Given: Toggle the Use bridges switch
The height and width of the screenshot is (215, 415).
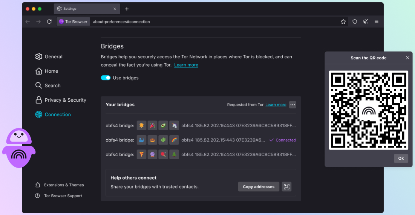Looking at the screenshot, I should click(x=106, y=78).
